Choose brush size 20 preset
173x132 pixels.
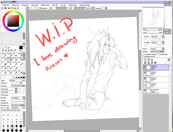21,127
